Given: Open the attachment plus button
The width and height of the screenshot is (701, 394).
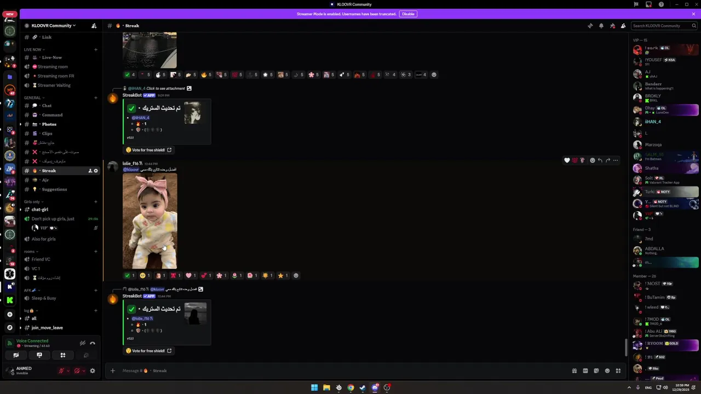Looking at the screenshot, I should pos(113,370).
